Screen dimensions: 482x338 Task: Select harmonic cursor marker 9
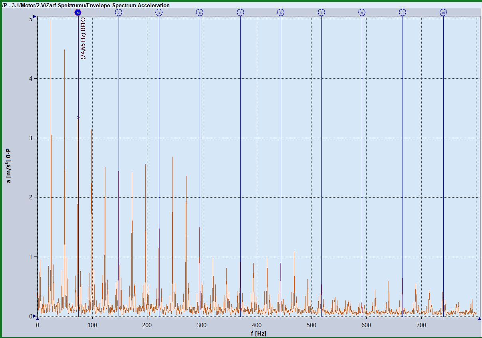click(x=403, y=12)
